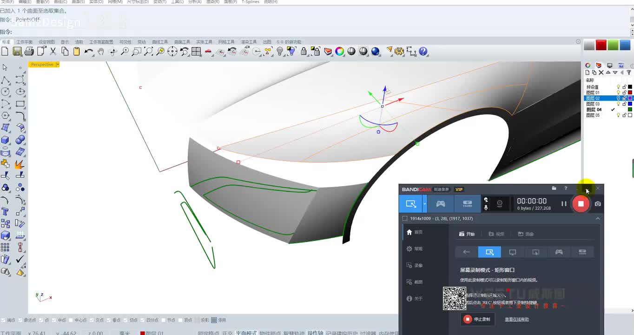Viewport: 634px width, 335px height.
Task: Click the New file icon in Rhino toolbar
Action: click(5, 51)
